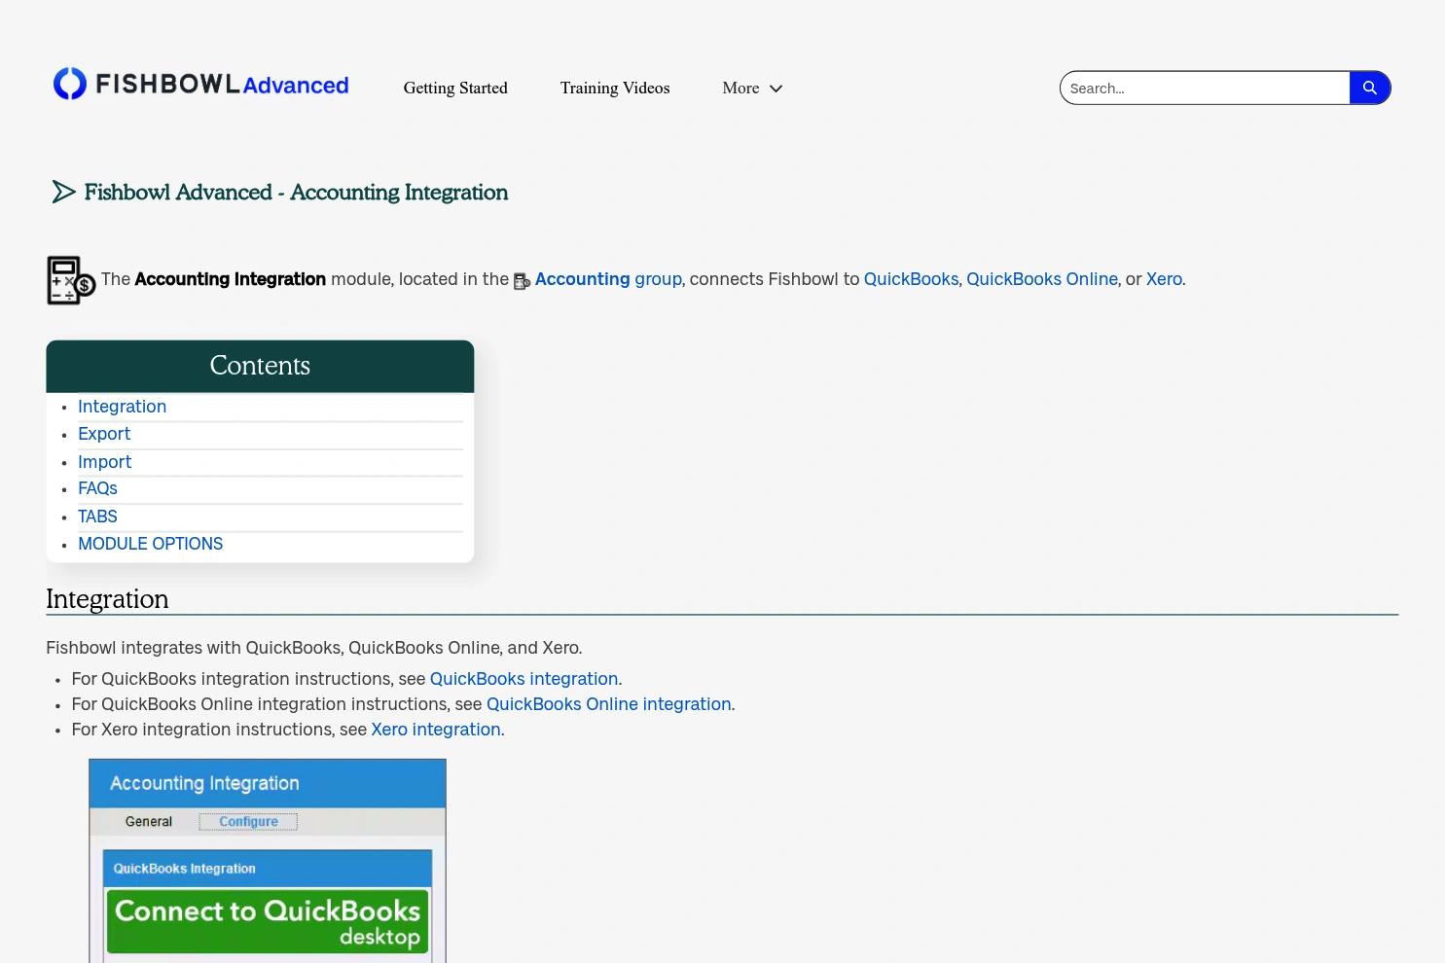Open the Getting Started menu item
The height and width of the screenshot is (963, 1445).
point(455,88)
